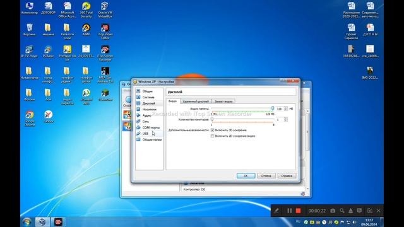404x227 pixels.
Task: Open the Система settings category
Action: click(149, 97)
